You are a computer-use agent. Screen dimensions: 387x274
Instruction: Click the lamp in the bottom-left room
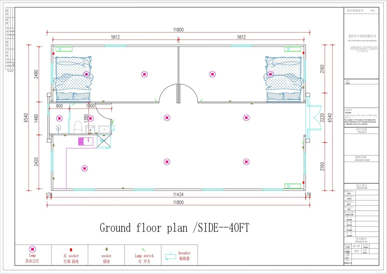[84, 168]
